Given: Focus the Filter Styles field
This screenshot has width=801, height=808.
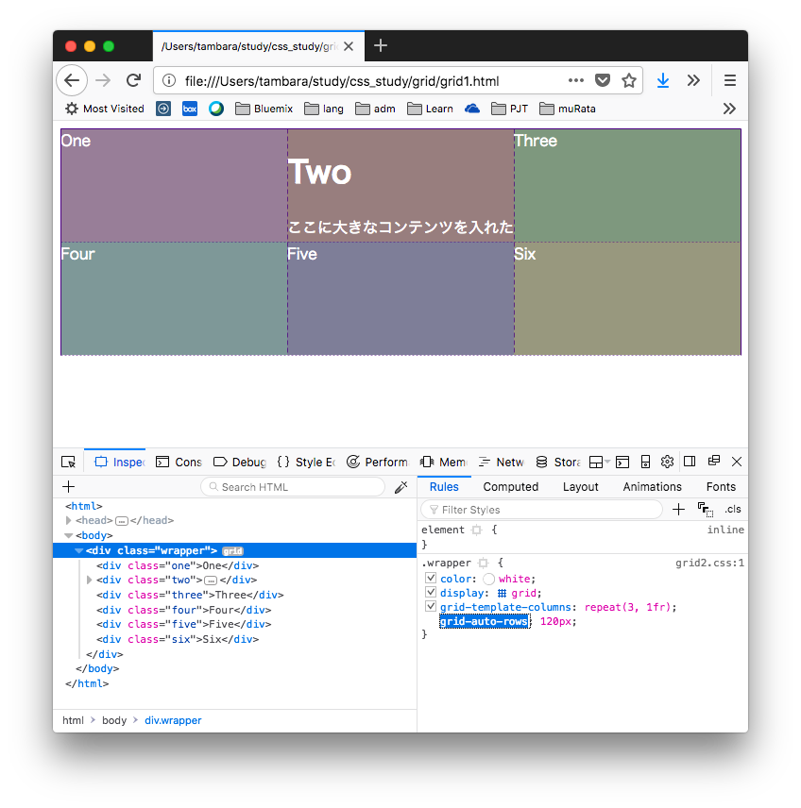Looking at the screenshot, I should (541, 510).
